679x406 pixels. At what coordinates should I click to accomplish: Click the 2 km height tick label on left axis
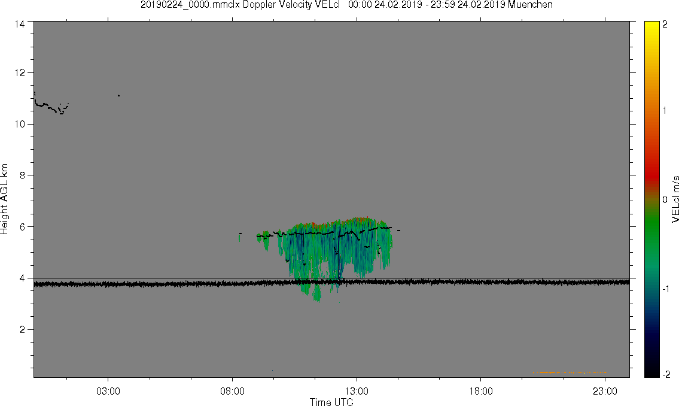[x=22, y=329]
